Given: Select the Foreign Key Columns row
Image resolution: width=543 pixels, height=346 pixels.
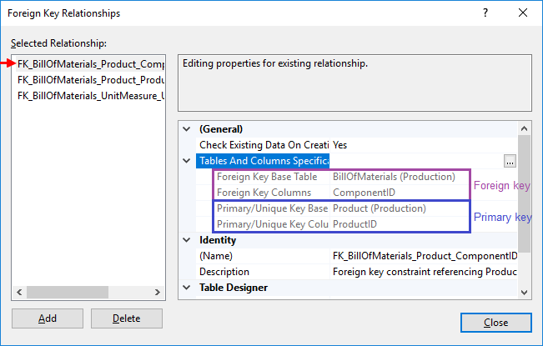Looking at the screenshot, I should (x=339, y=193).
